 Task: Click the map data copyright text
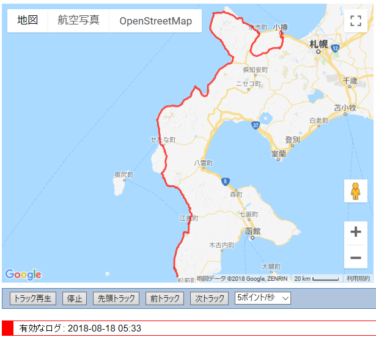(242, 278)
